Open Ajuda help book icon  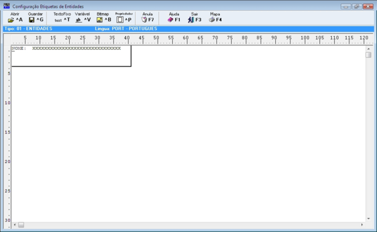click(x=170, y=19)
